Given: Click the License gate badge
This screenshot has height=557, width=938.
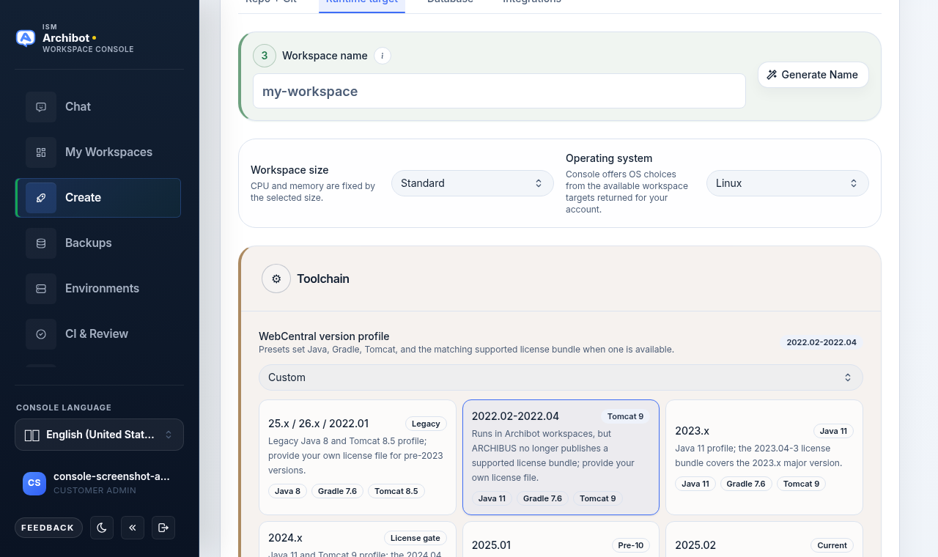Looking at the screenshot, I should coord(416,538).
